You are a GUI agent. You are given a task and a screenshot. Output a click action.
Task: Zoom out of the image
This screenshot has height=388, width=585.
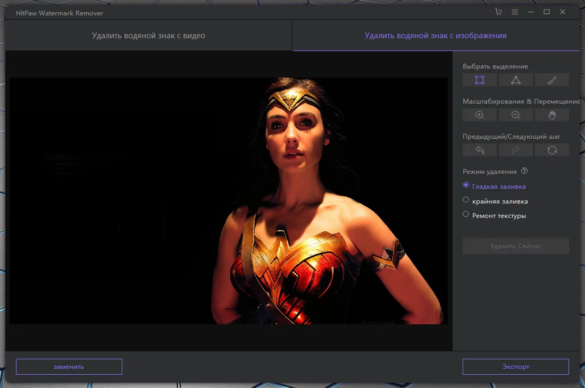(x=516, y=115)
